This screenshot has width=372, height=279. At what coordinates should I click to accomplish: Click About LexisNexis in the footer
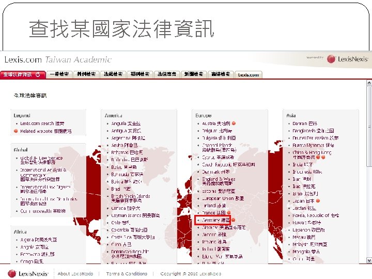[75, 273]
